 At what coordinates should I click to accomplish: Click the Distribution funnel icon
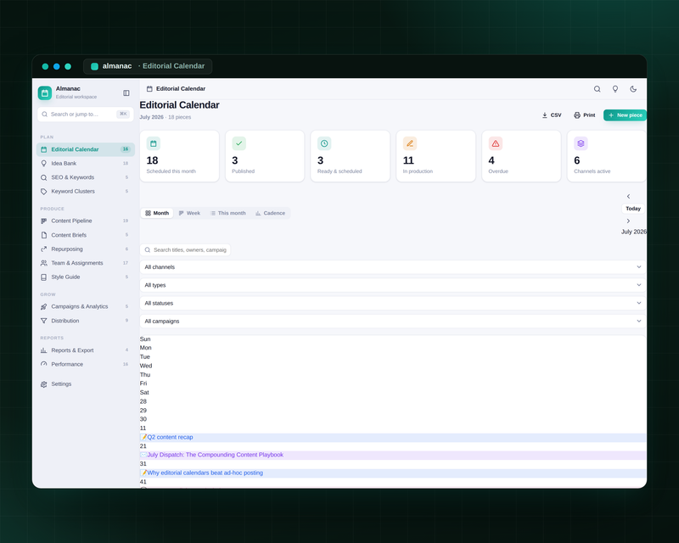pyautogui.click(x=44, y=321)
